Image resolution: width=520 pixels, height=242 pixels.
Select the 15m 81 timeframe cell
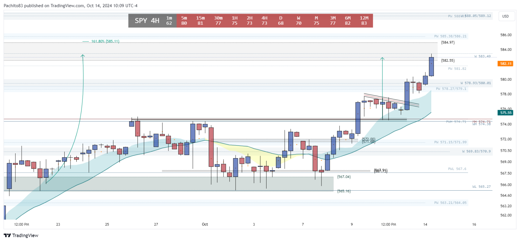201,20
